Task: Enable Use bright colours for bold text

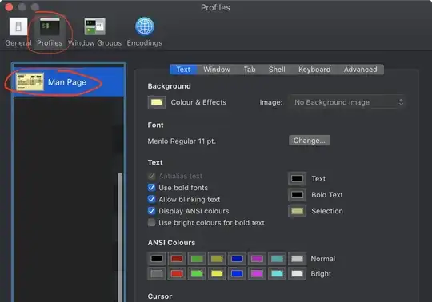Action: pyautogui.click(x=151, y=223)
